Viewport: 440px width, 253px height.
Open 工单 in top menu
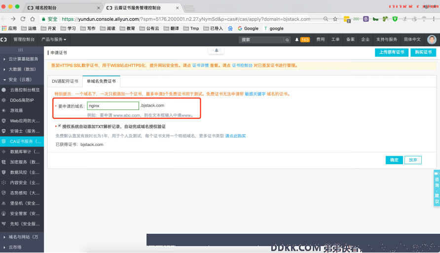coord(335,39)
